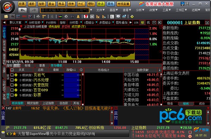Open the 成份 tab in the quote panel
Image resolution: width=211 pixels, height=139 pixels.
pos(202,104)
